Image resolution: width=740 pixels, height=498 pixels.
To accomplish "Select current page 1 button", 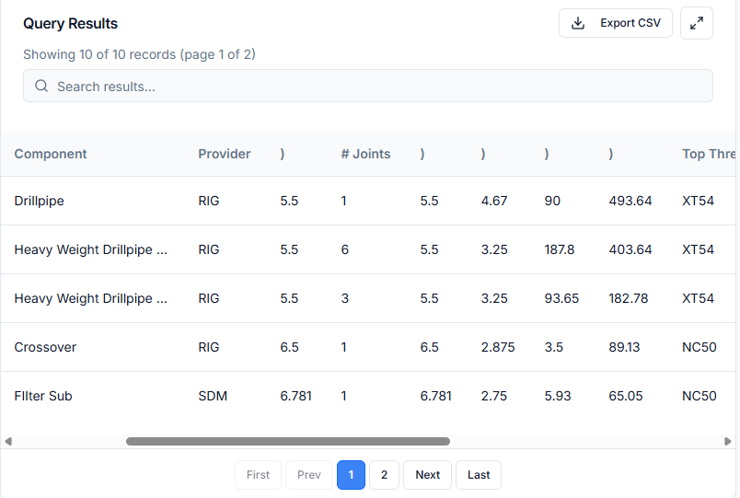I will click(x=351, y=475).
